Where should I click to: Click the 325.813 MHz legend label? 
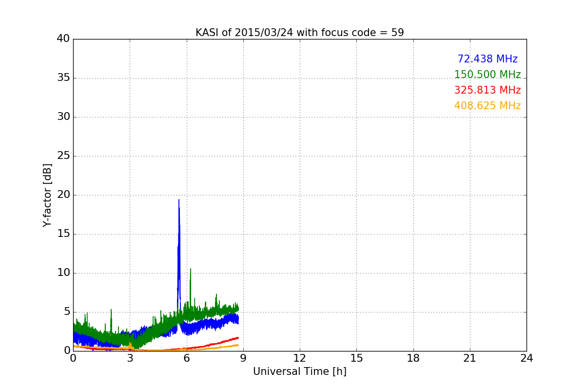[487, 90]
